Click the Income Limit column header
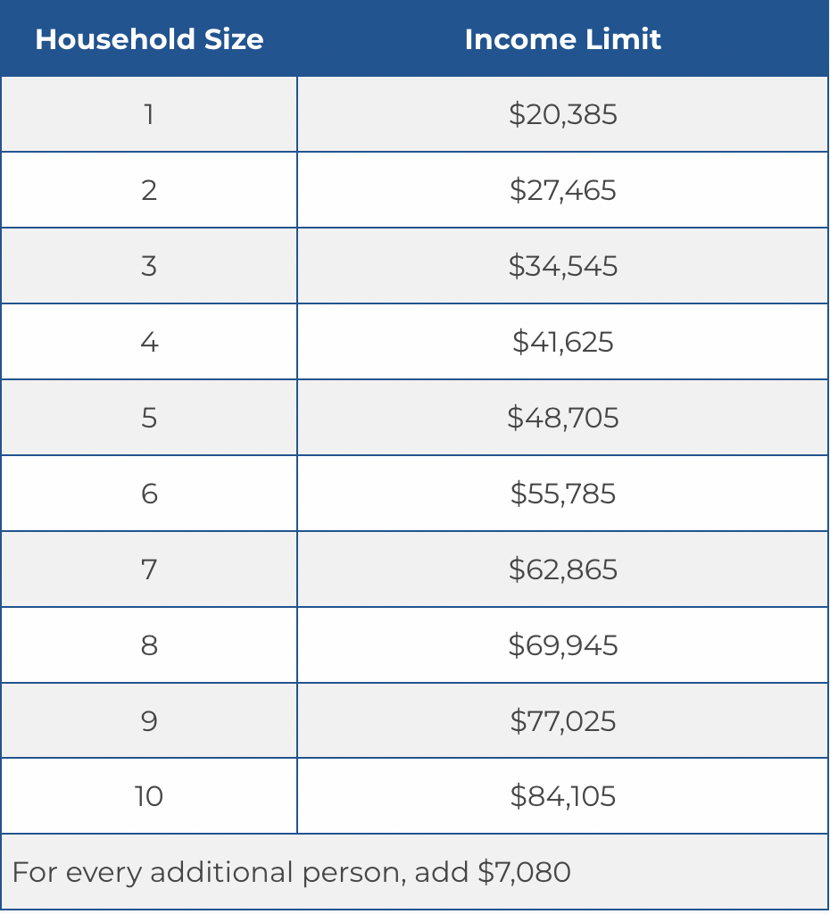Viewport: 830px width, 914px height. (x=563, y=39)
